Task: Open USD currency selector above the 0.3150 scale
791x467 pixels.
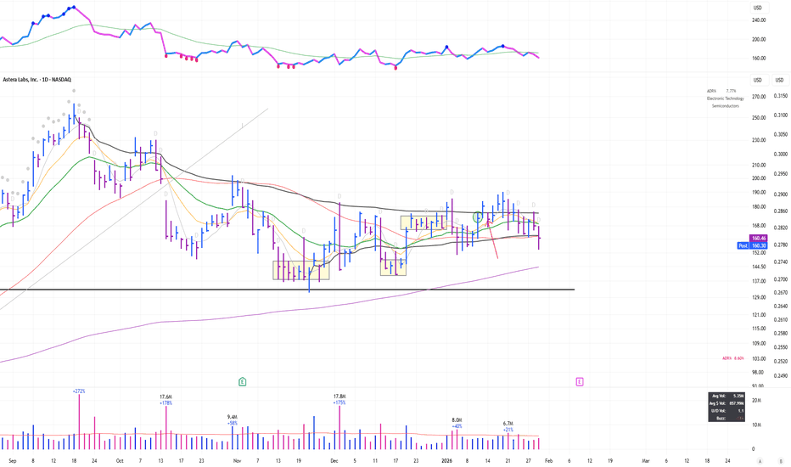Action: coord(779,80)
